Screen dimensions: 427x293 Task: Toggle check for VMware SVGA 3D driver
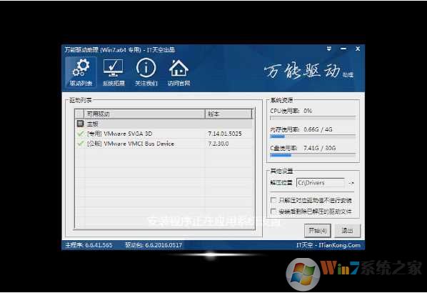pos(81,134)
